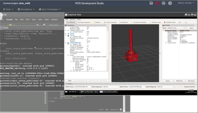Open the Simulations dropdown menu

pos(26,9)
